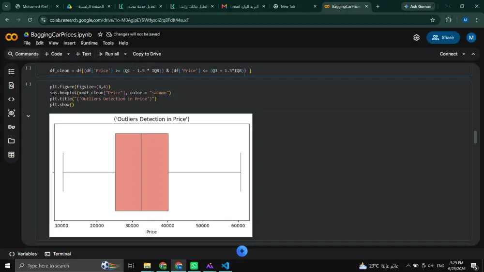The width and height of the screenshot is (484, 272).
Task: Click the boxplot output image
Action: pos(151,175)
